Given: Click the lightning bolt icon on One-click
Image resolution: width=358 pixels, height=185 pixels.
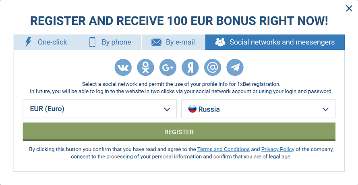Looking at the screenshot, I should click(x=28, y=42).
